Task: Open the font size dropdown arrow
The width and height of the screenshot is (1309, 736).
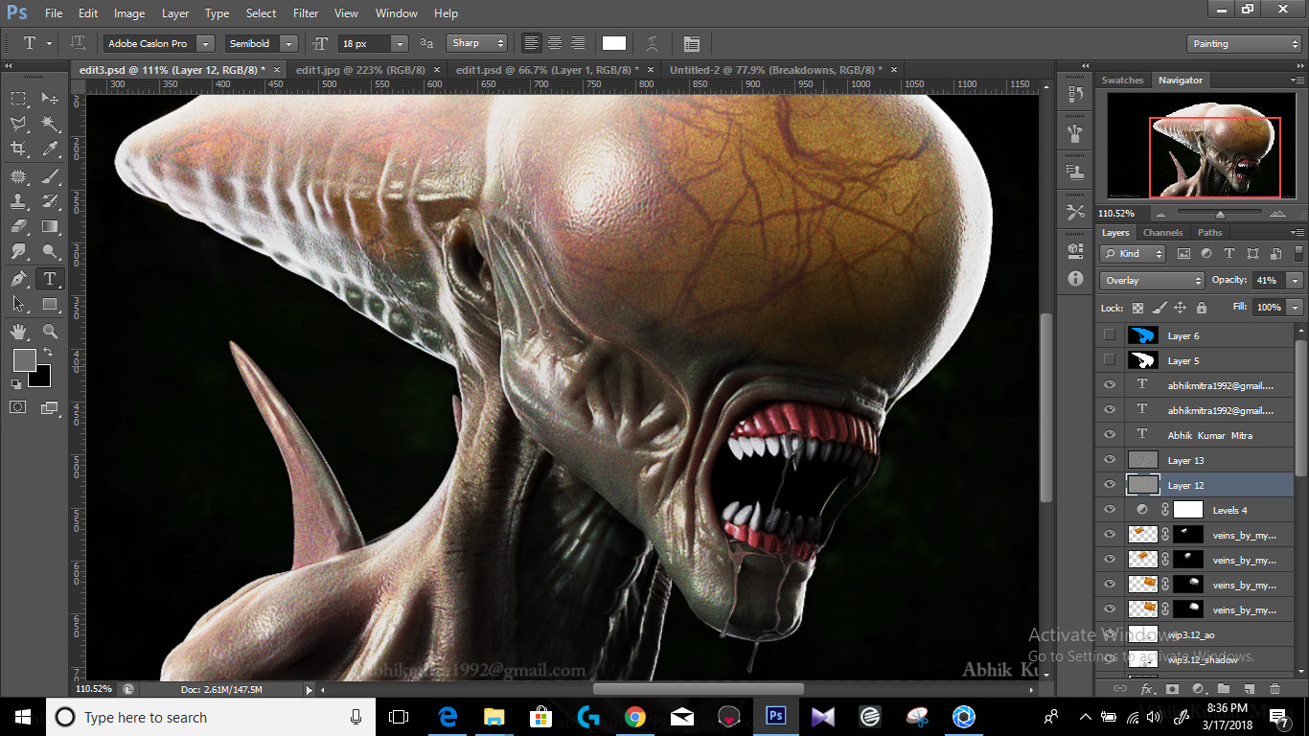Action: [400, 43]
